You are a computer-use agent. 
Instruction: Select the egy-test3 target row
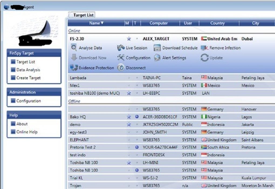[x=171, y=132]
